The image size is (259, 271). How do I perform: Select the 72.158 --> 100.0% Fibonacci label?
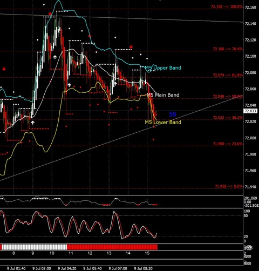click(227, 6)
